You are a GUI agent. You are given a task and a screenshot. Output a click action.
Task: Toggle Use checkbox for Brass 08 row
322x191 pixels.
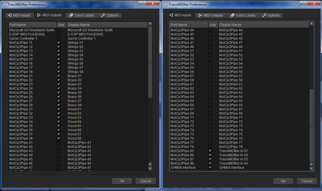(x=59, y=105)
